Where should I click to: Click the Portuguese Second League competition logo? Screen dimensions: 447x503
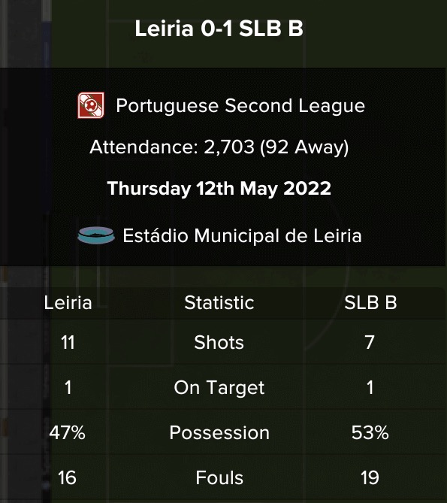pos(91,105)
